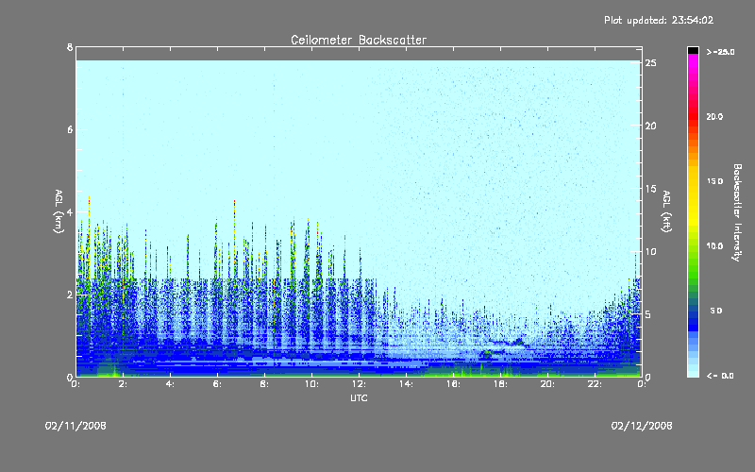Viewport: 755px width, 472px height.
Task: Click the '6' km tick label
Action: pyautogui.click(x=70, y=129)
